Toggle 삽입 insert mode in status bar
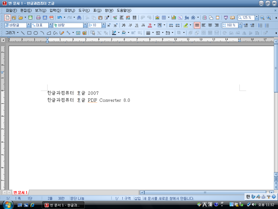Image resolution: width=278 pixels, height=209 pixels. point(138,198)
